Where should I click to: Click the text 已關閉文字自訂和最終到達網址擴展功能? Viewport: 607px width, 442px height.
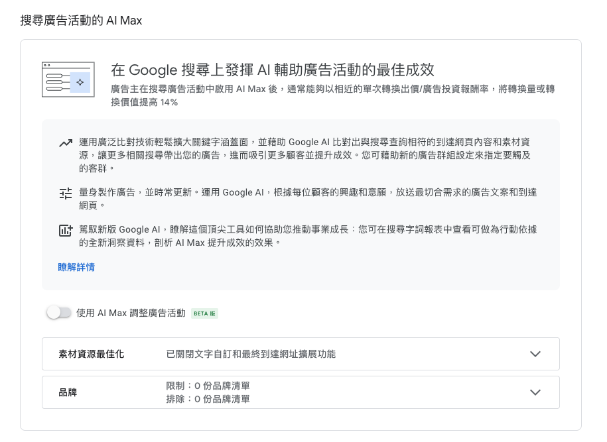point(251,354)
